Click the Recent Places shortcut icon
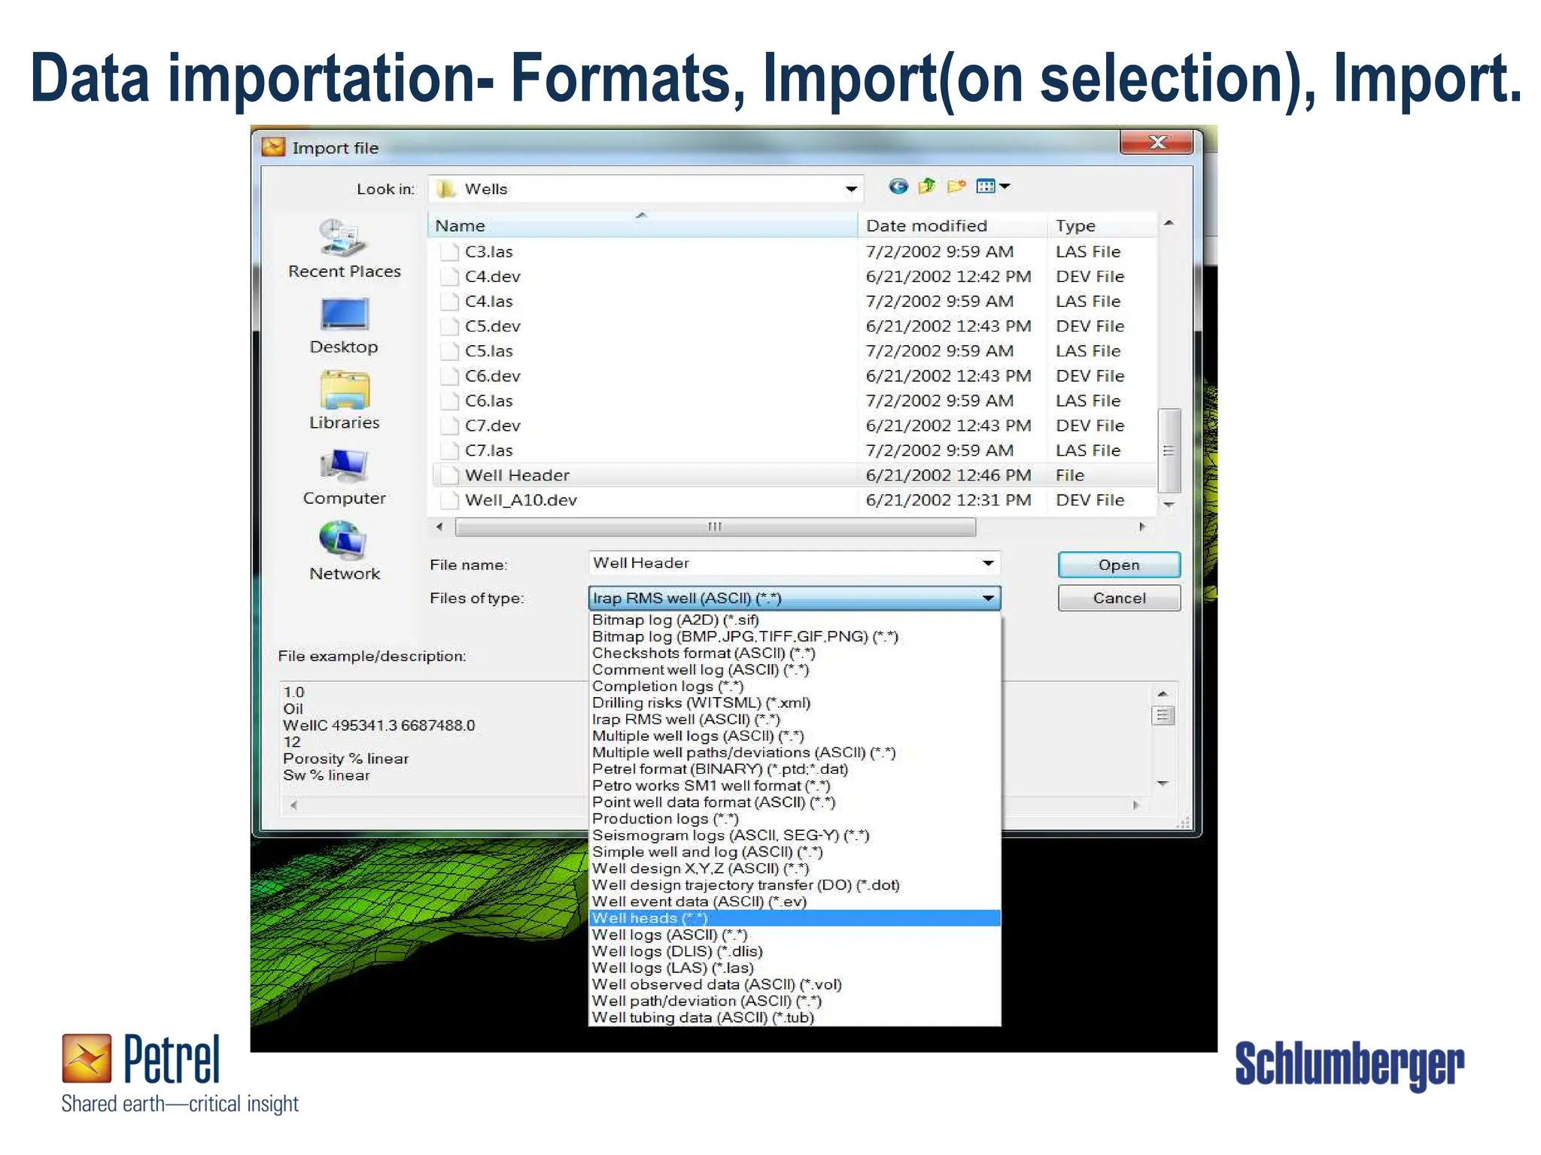The height and width of the screenshot is (1155, 1541). click(x=344, y=238)
